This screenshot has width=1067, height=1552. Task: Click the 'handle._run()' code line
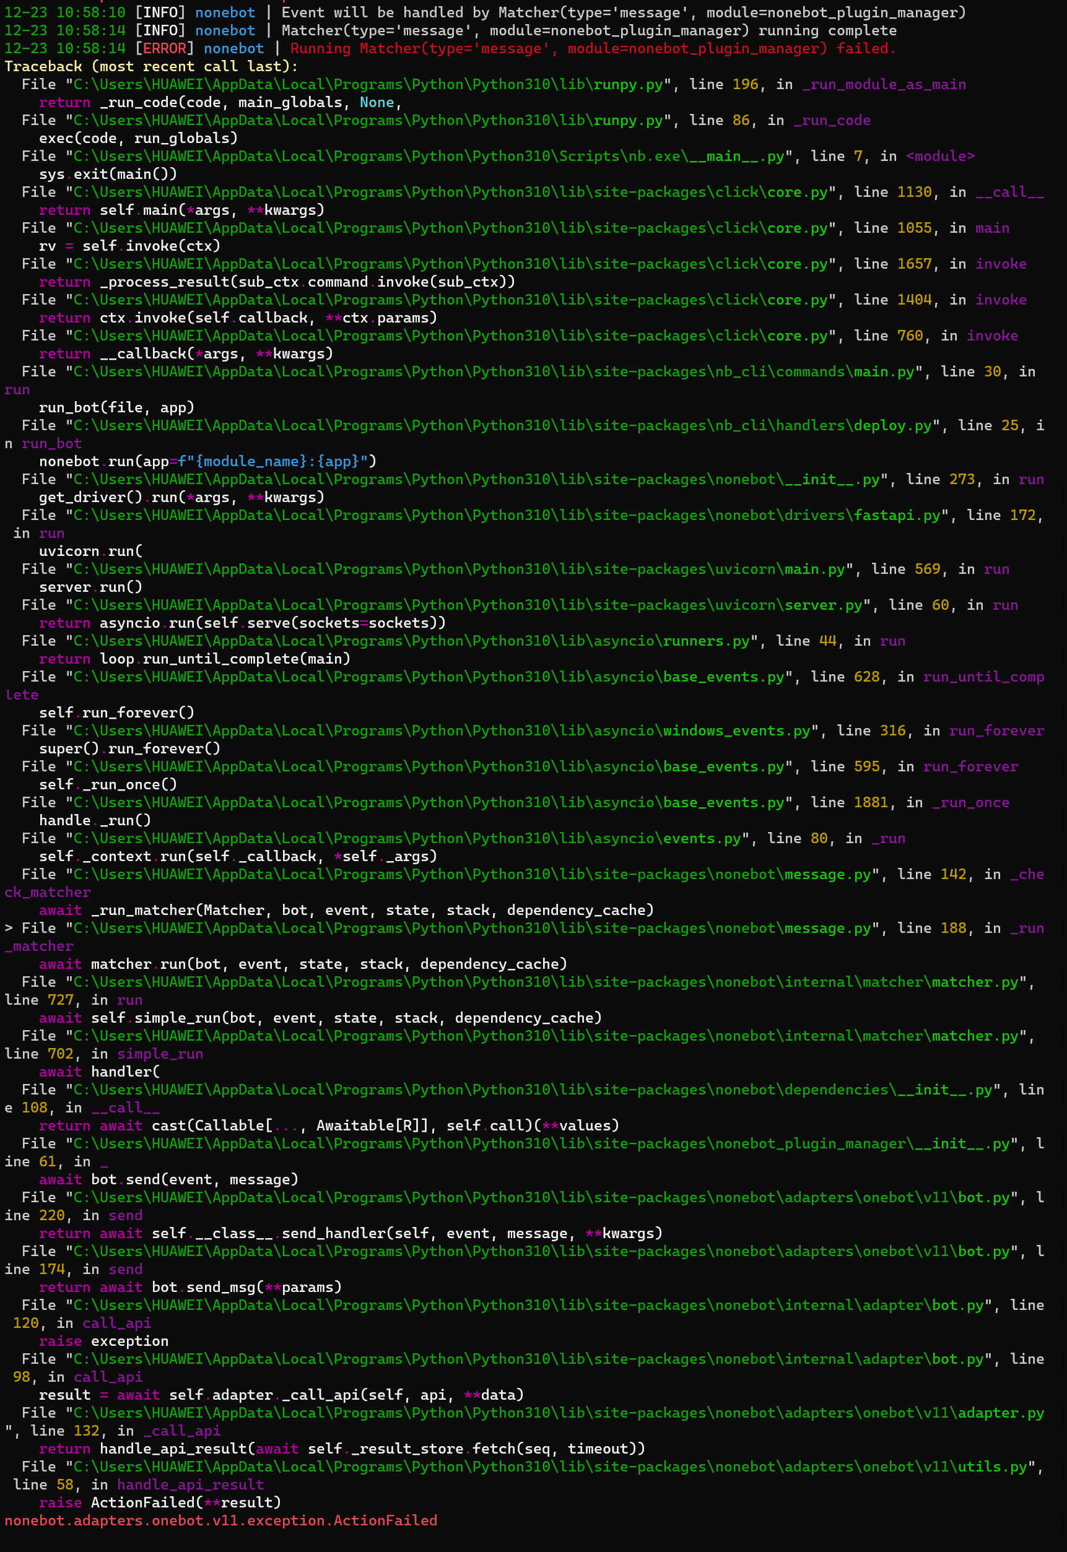tap(95, 821)
